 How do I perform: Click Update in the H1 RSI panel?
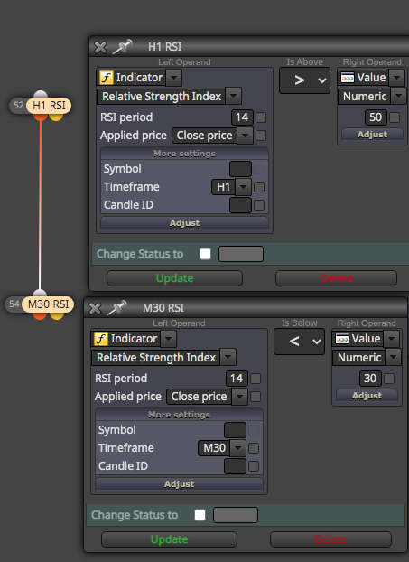pos(174,278)
